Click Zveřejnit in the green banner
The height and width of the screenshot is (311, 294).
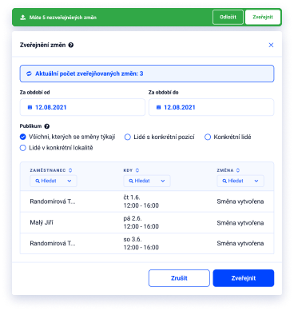[x=263, y=18]
